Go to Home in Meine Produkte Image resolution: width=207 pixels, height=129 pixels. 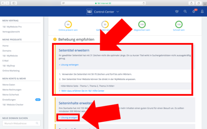(5, 45)
